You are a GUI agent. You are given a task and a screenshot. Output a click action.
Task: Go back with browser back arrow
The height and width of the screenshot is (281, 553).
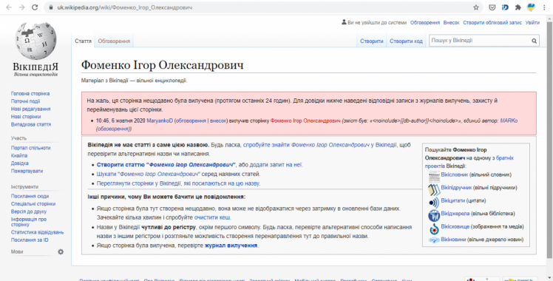point(9,7)
